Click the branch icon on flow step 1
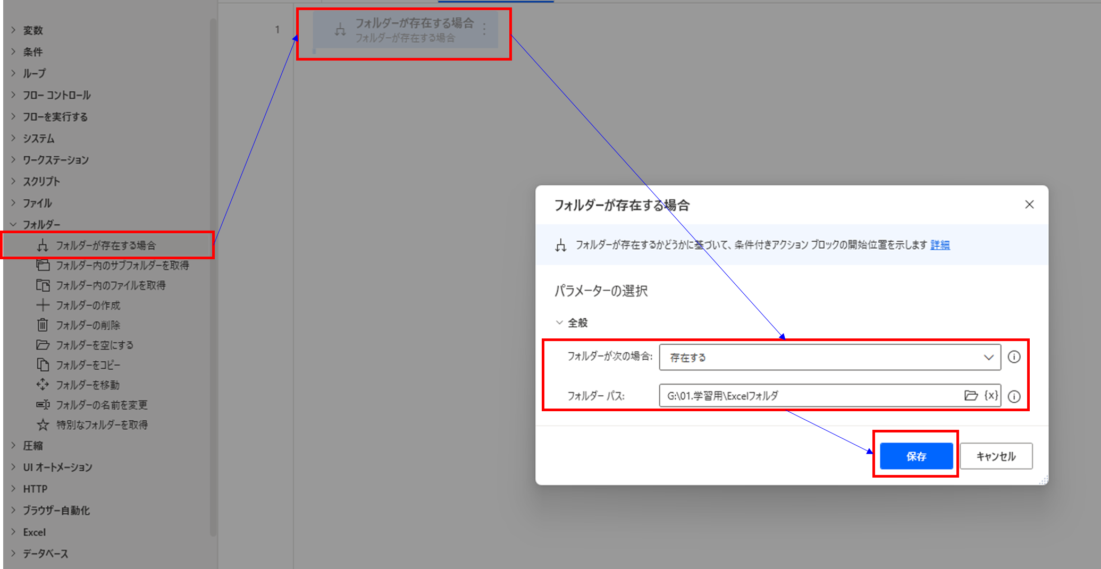Image resolution: width=1101 pixels, height=569 pixels. click(340, 30)
